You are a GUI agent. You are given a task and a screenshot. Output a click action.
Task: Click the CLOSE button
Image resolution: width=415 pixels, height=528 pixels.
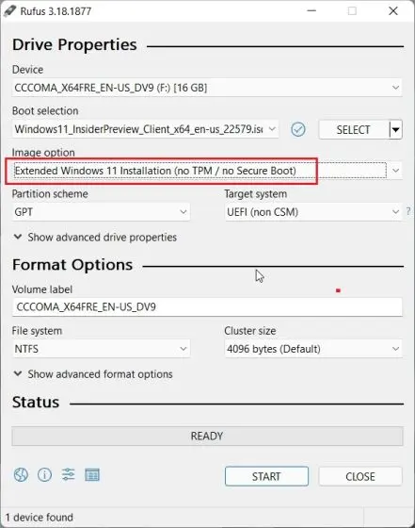coord(360,476)
